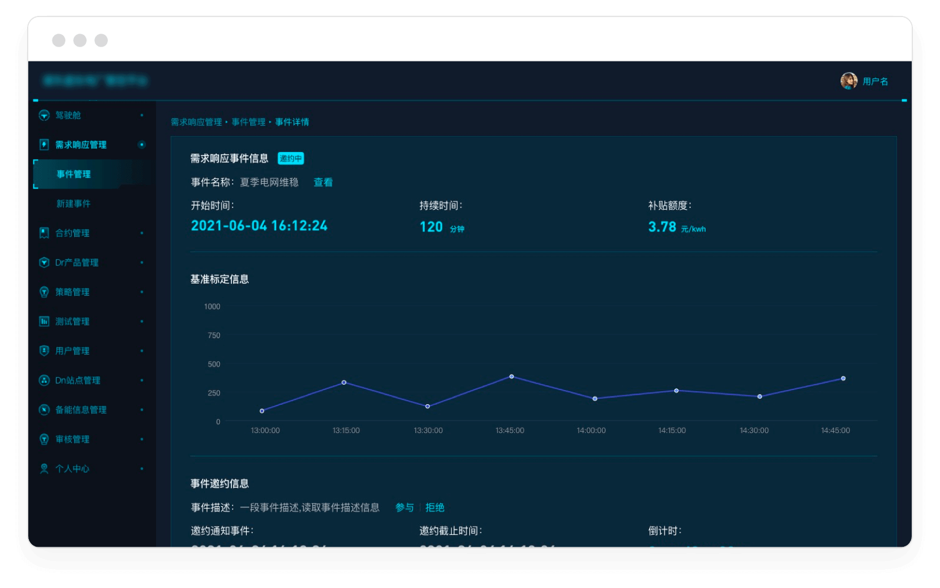Screen dimensions: 940x588
Task: Expand the Dr产品管理 menu dot
Action: pos(142,263)
